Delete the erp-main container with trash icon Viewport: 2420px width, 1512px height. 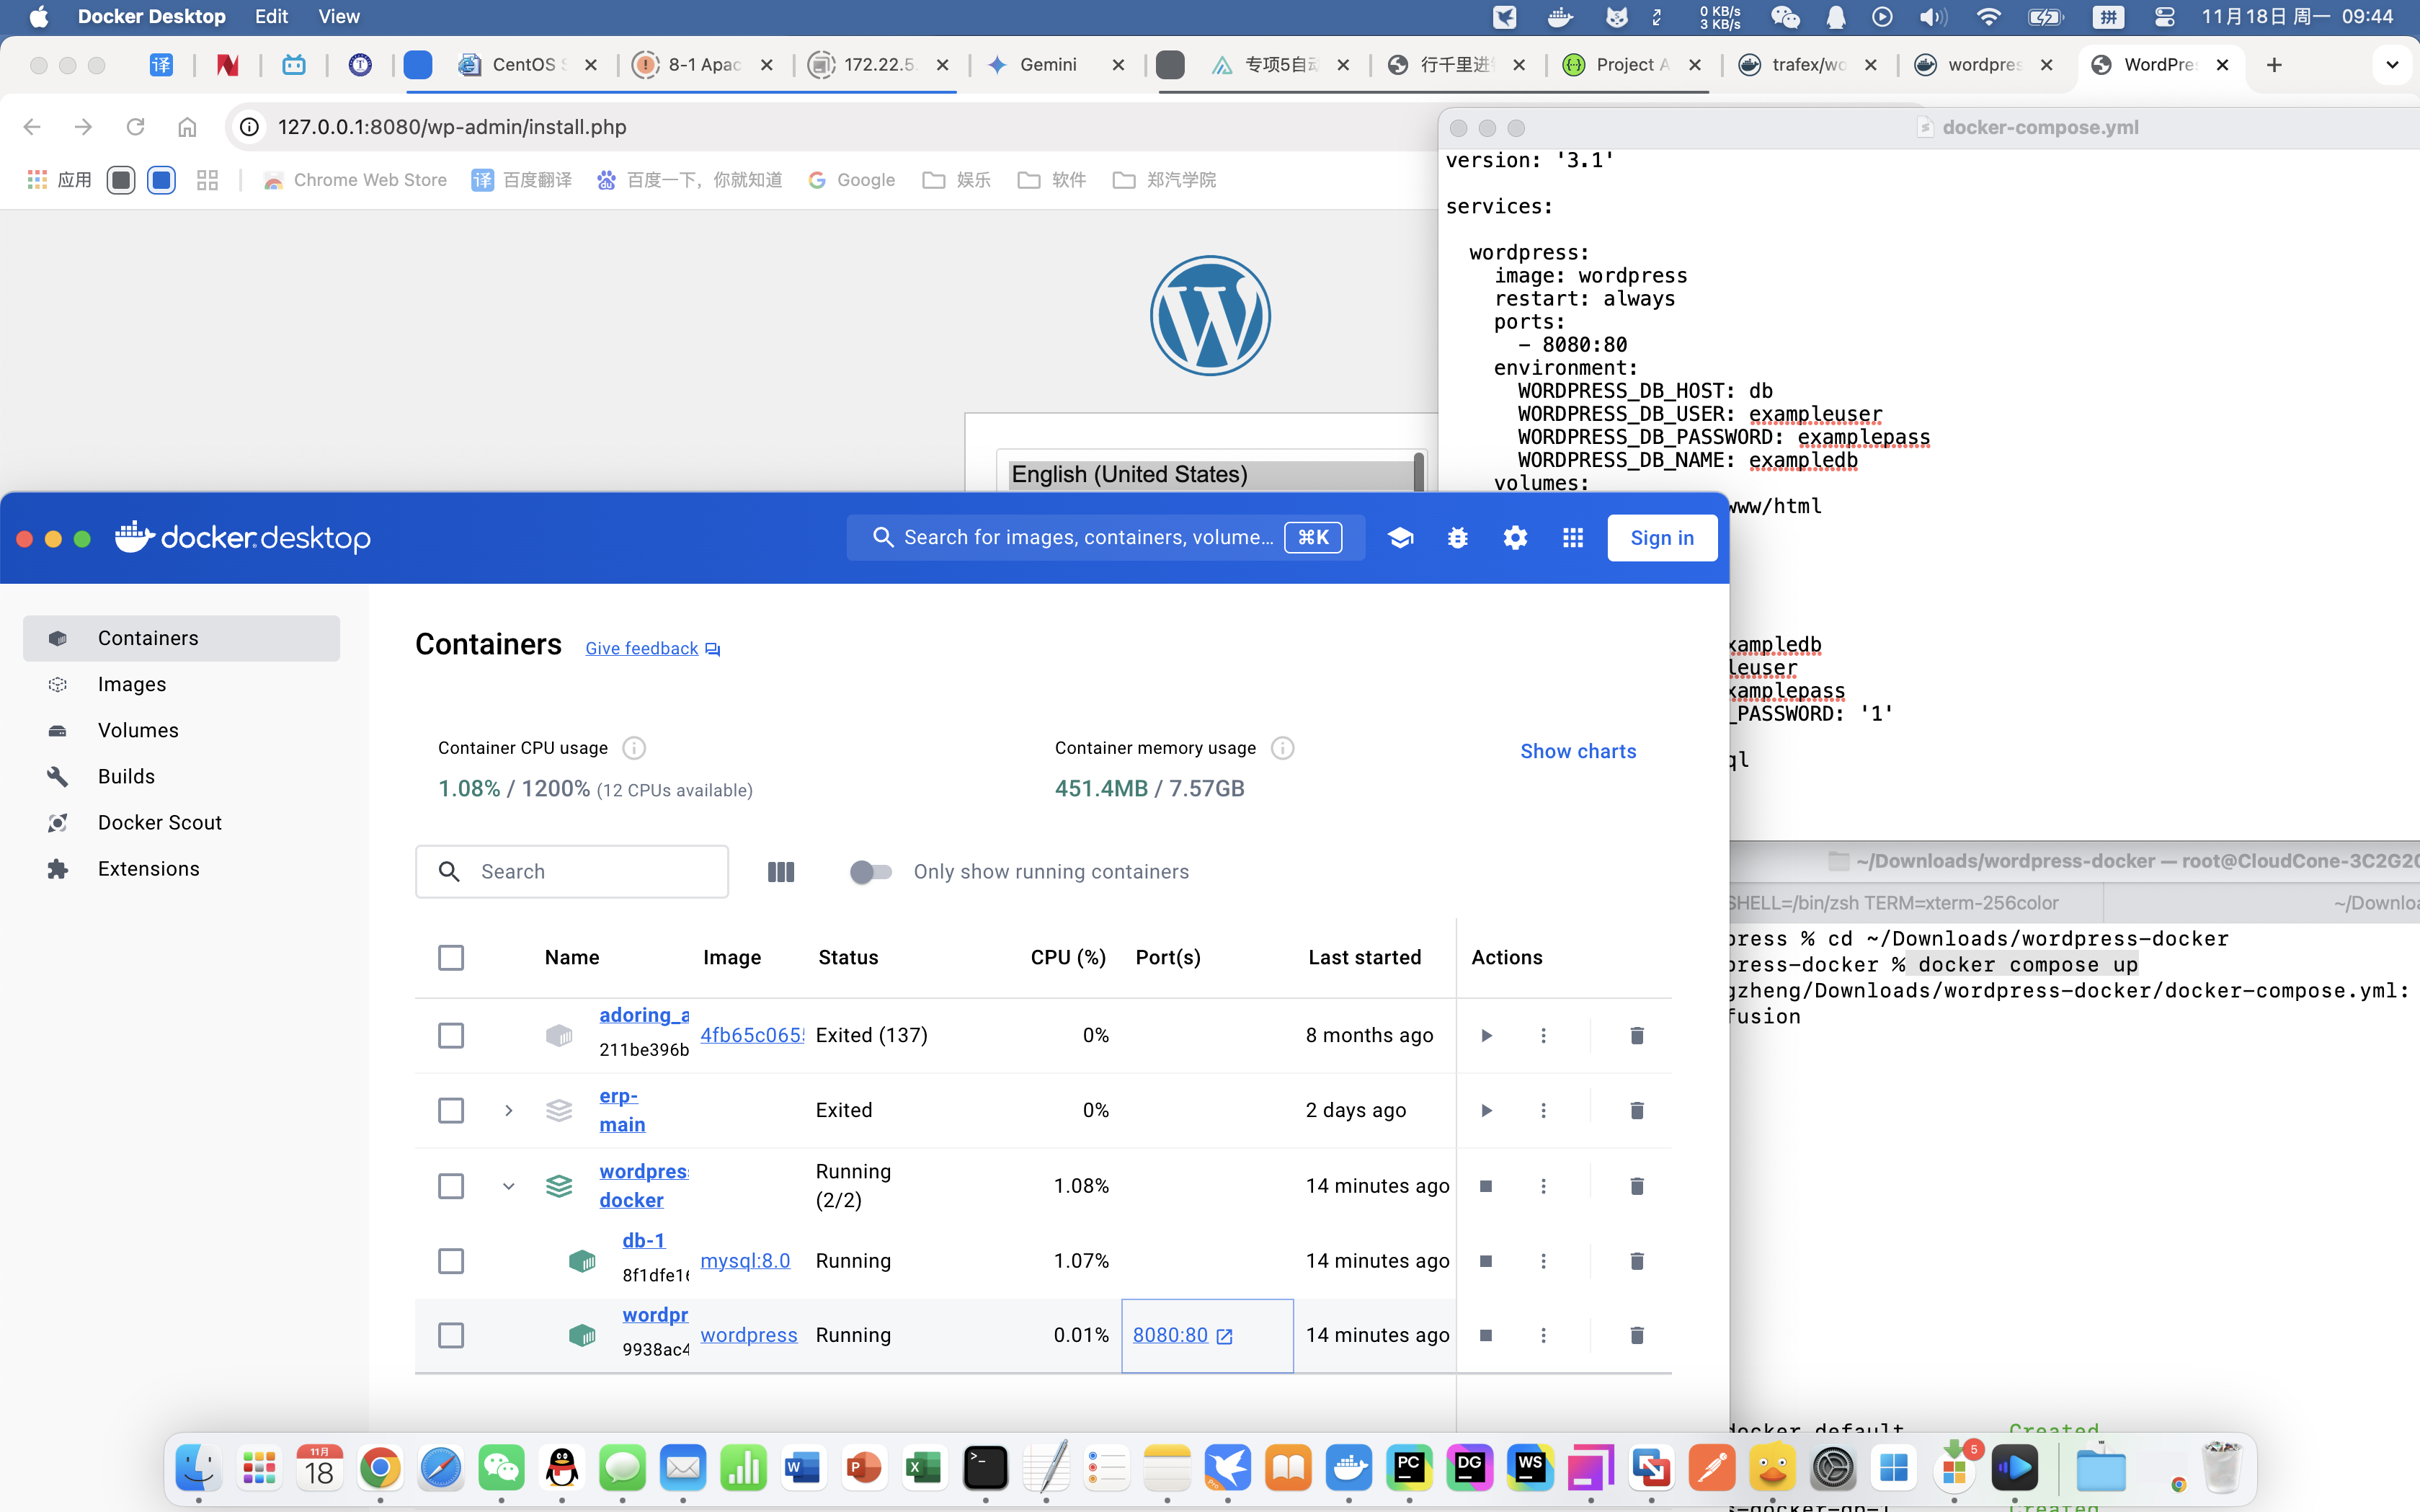coord(1636,1110)
